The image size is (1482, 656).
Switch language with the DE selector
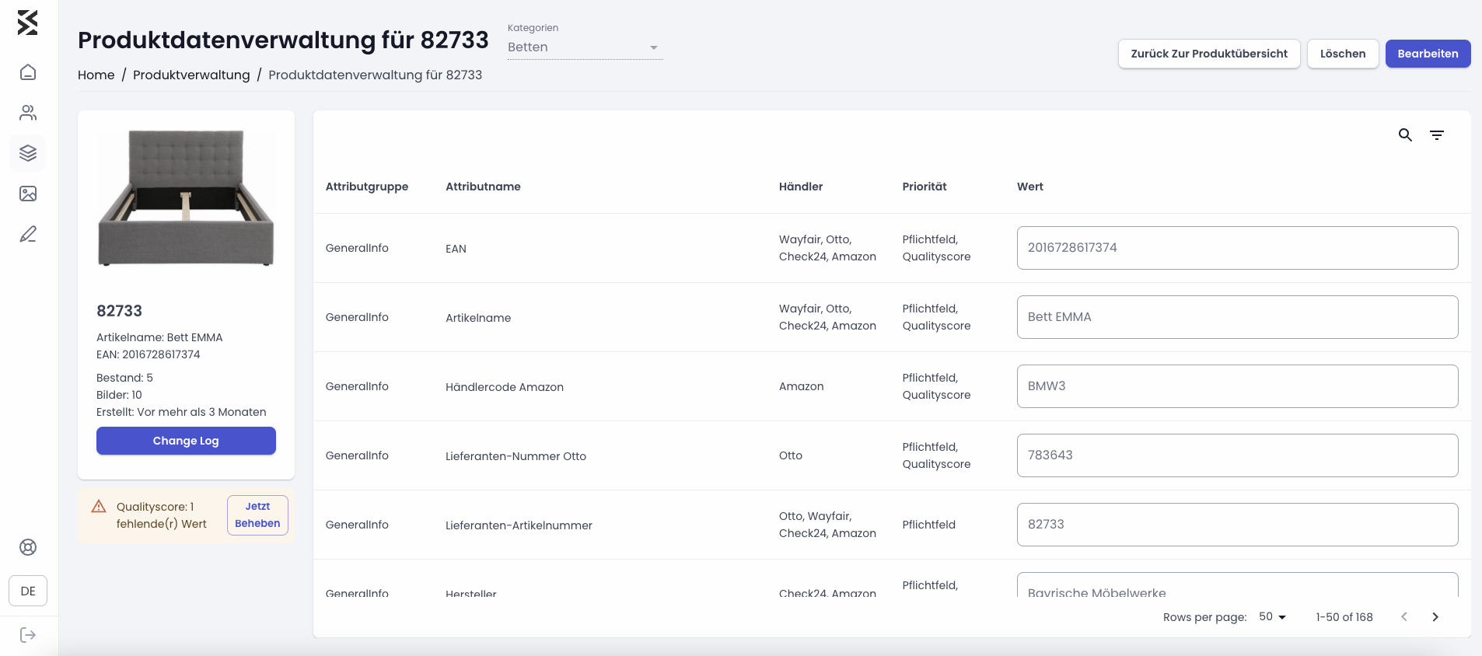tap(28, 591)
